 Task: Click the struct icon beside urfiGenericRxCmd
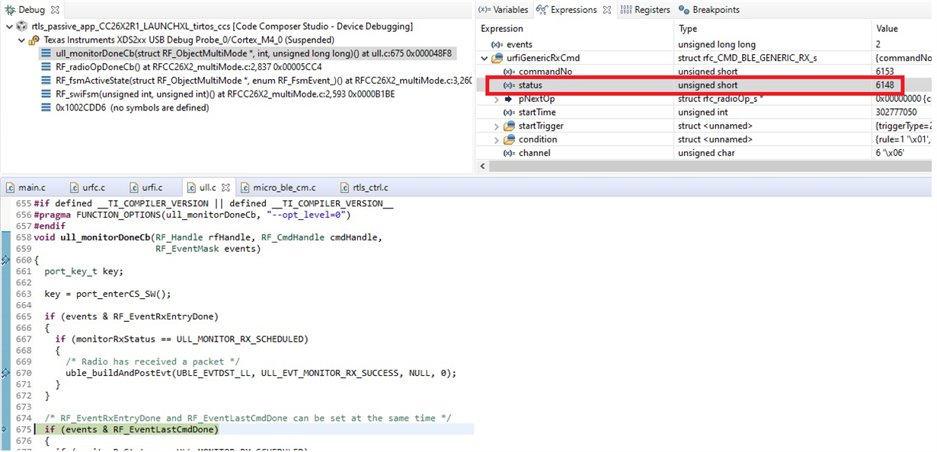click(497, 59)
